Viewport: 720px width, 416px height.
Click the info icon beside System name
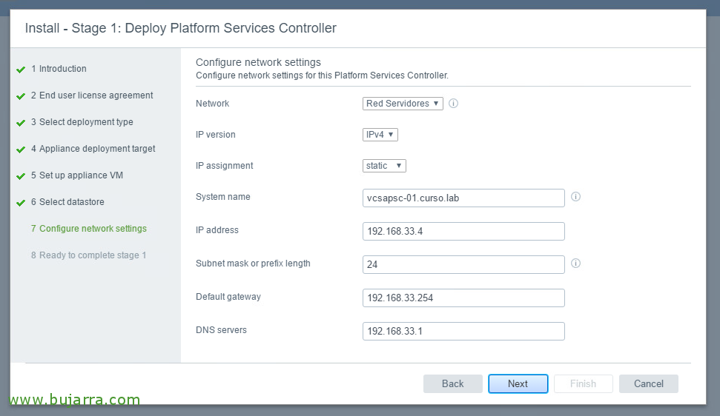[575, 197]
